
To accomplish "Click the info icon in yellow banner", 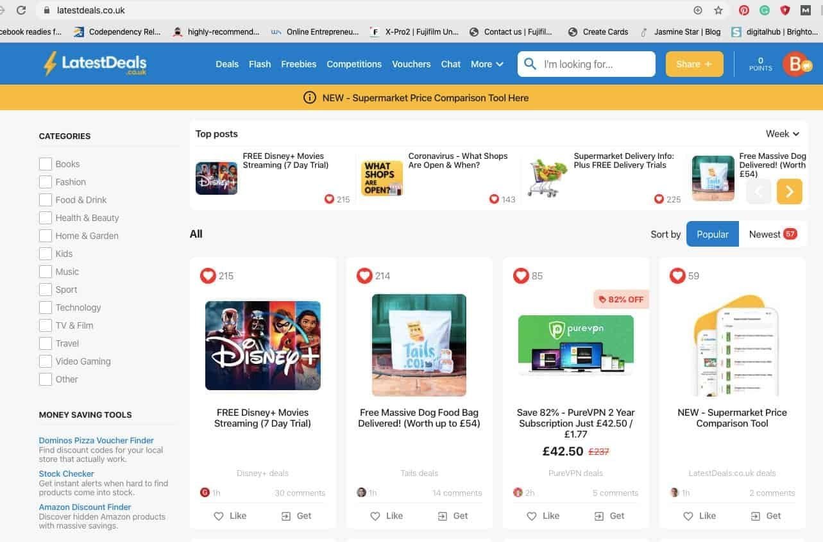I will (309, 98).
